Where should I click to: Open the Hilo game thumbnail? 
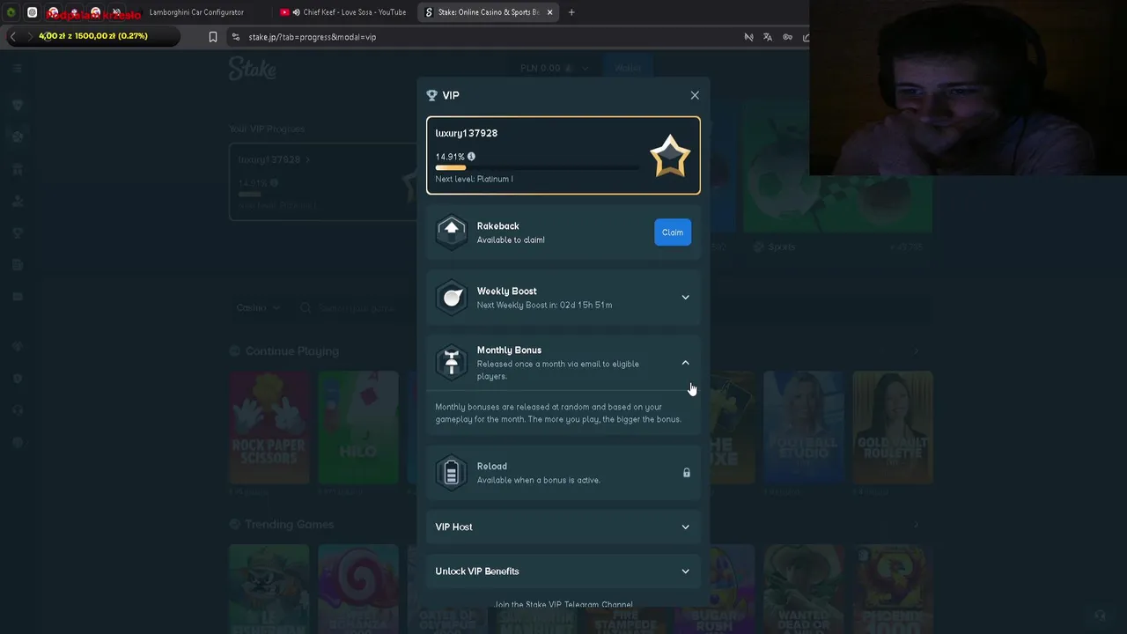pos(358,428)
